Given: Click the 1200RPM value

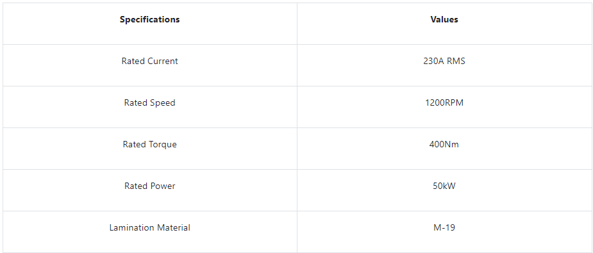Looking at the screenshot, I should click(444, 102).
